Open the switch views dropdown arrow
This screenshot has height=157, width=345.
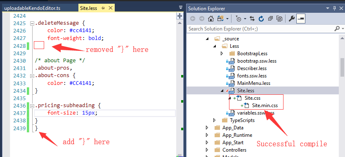point(227,19)
